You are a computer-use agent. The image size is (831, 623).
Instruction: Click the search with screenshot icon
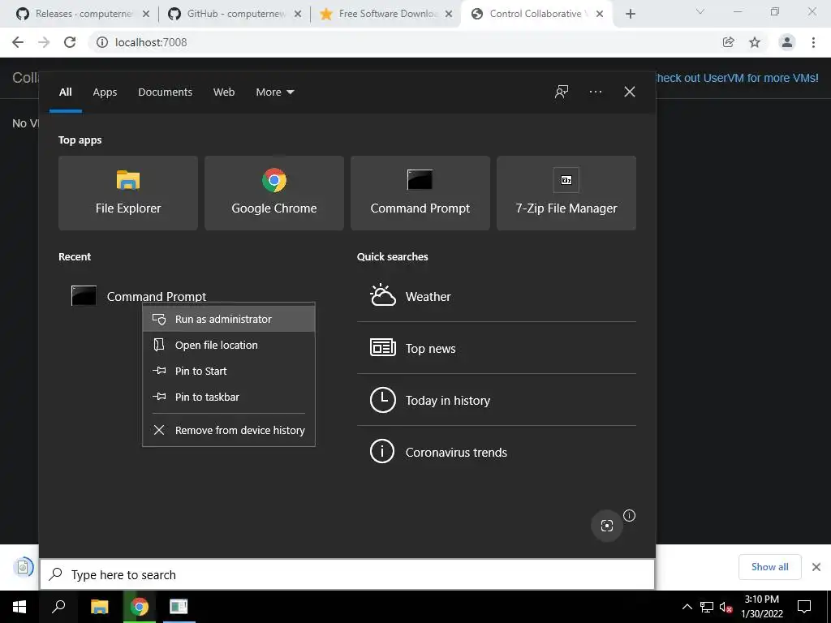607,526
